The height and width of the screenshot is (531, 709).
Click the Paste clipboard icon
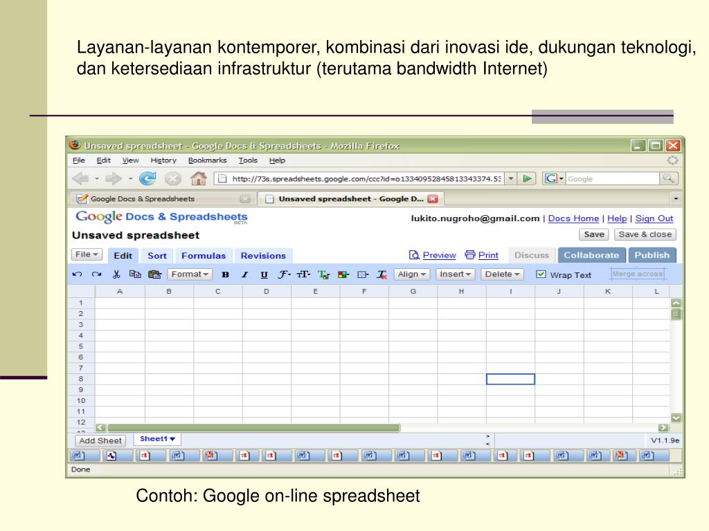click(x=154, y=274)
